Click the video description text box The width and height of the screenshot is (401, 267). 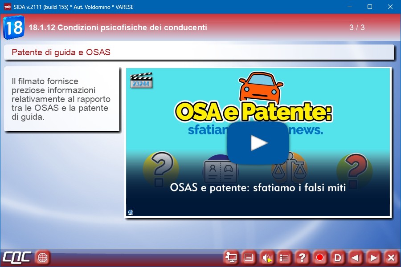[61, 99]
